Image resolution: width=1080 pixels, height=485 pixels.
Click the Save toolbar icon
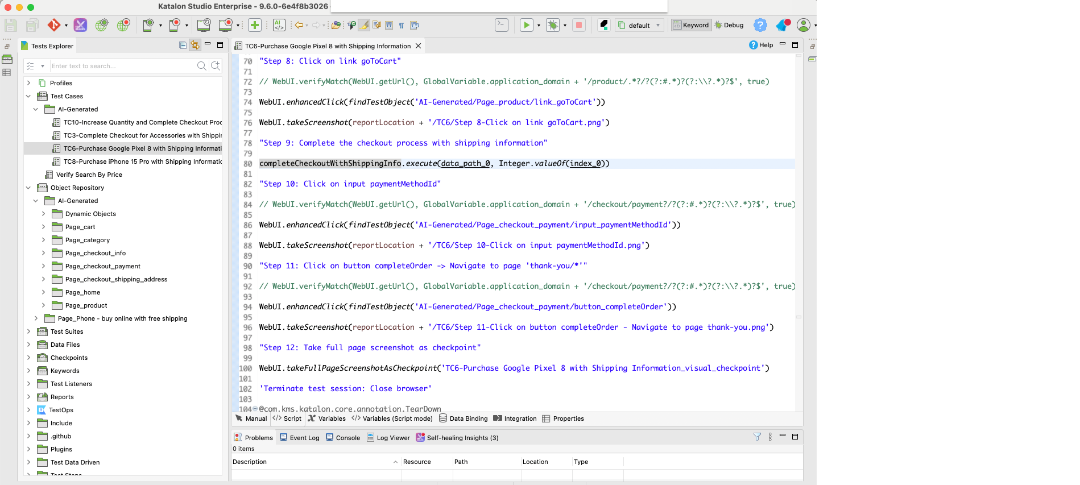[x=11, y=25]
